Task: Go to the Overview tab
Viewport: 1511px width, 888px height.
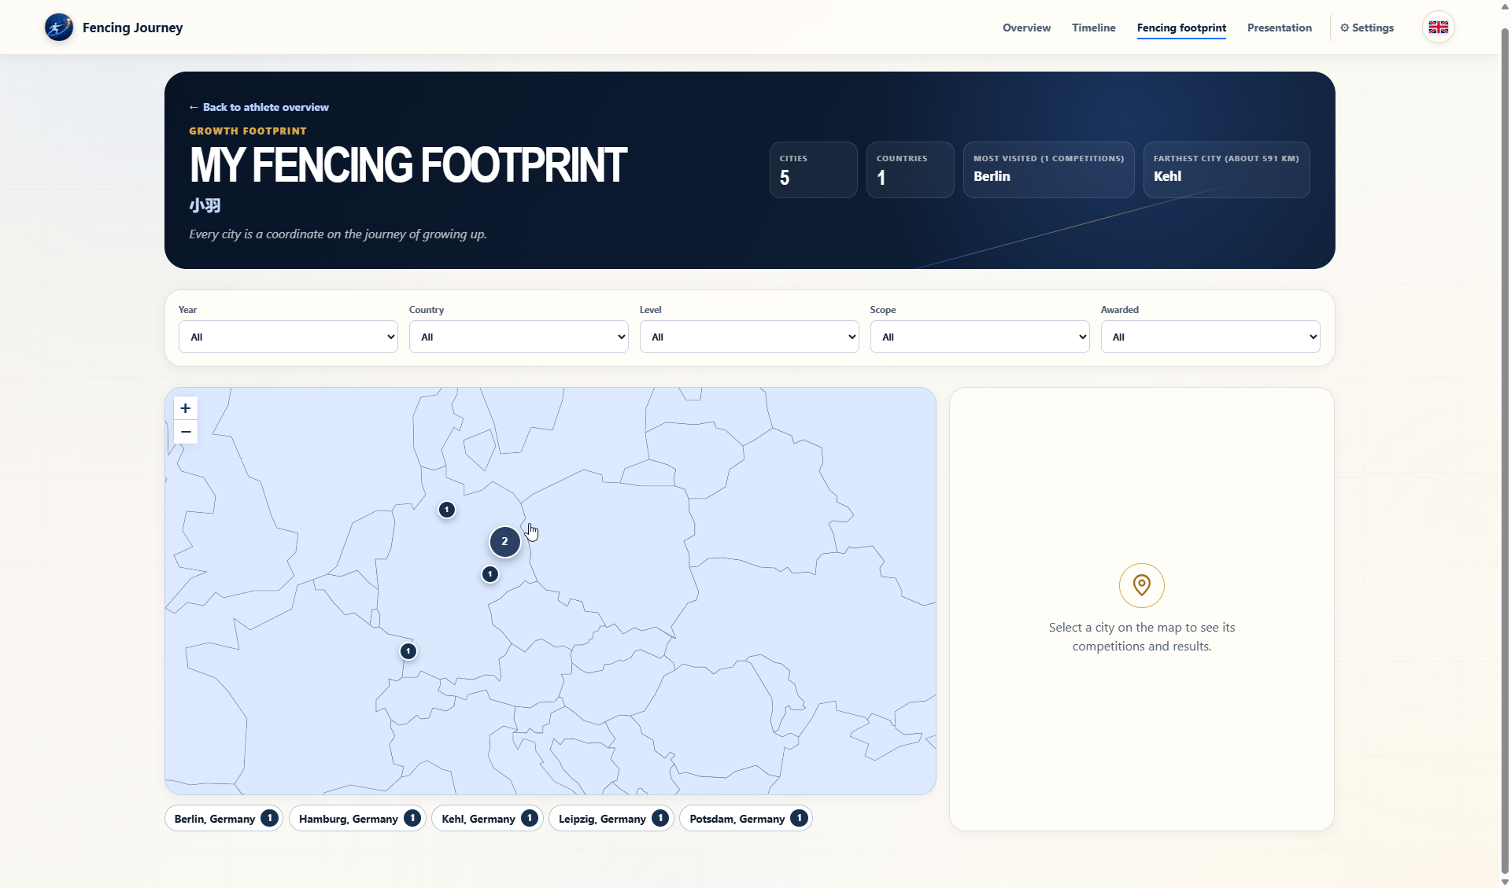Action: (1026, 28)
